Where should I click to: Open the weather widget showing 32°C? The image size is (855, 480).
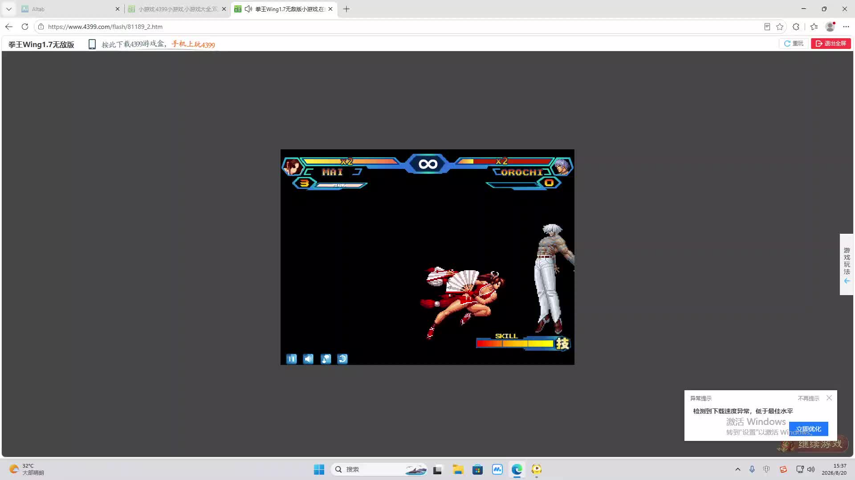tap(28, 469)
